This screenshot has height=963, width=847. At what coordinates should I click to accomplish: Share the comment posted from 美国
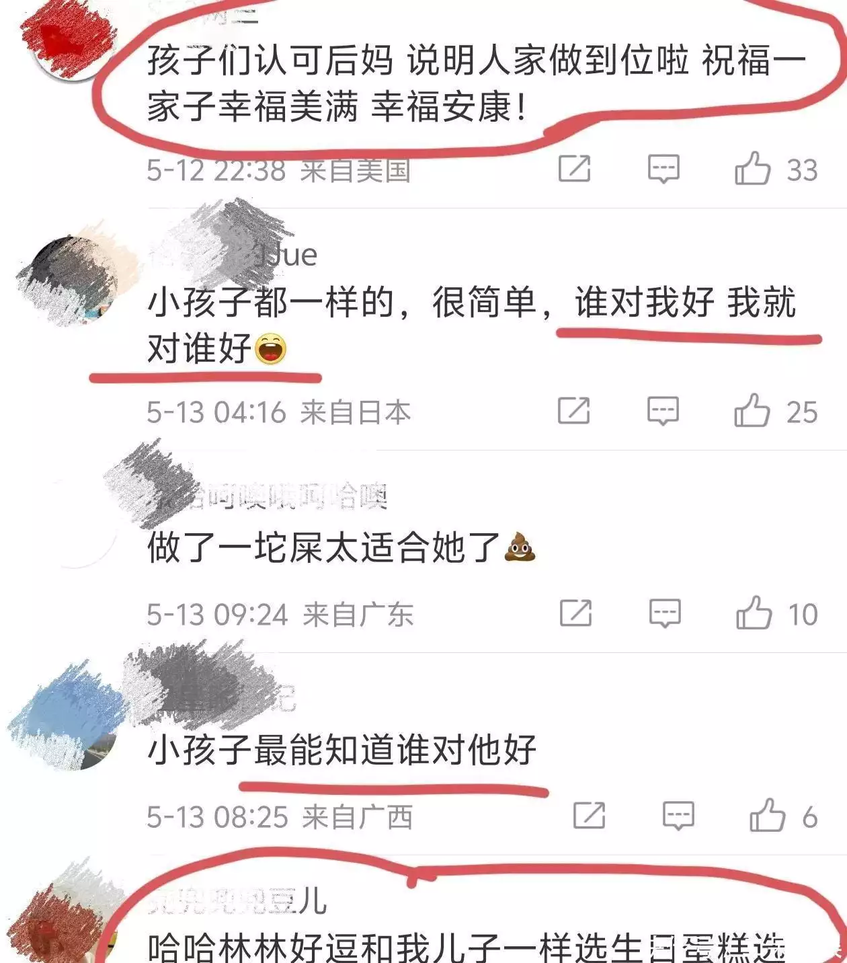pyautogui.click(x=575, y=168)
